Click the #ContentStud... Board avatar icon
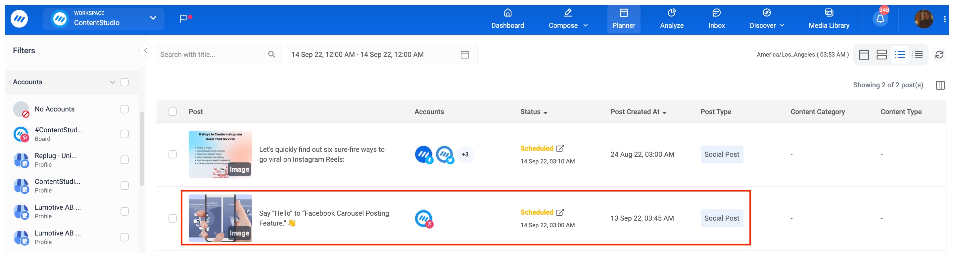The height and width of the screenshot is (258, 954). [21, 134]
